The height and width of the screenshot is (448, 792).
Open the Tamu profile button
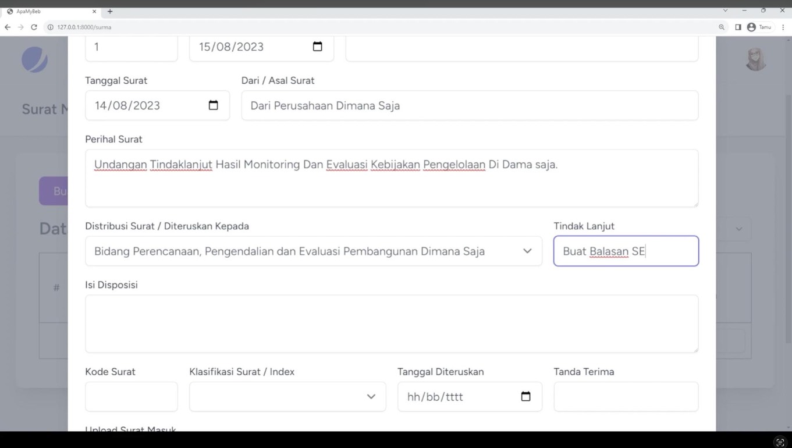pos(760,27)
